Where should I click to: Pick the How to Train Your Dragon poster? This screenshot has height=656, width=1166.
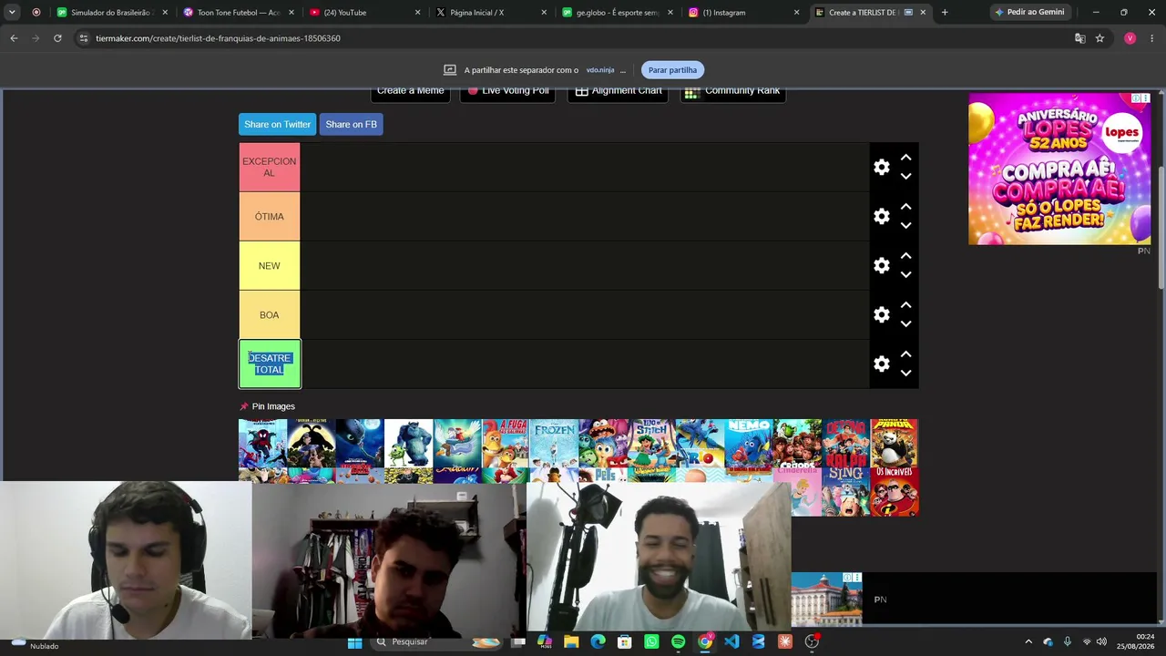tap(360, 443)
